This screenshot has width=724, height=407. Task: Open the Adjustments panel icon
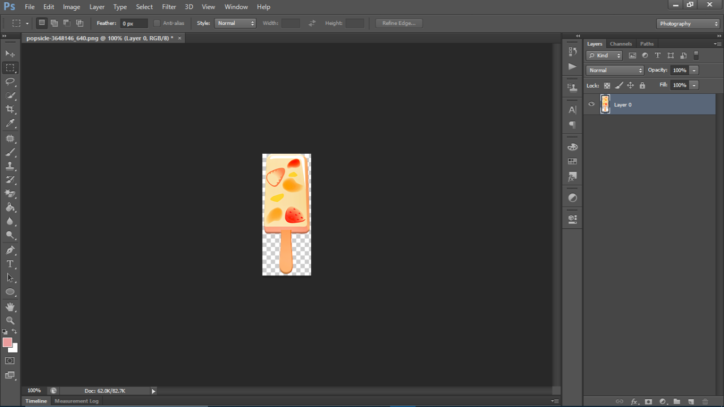click(572, 198)
